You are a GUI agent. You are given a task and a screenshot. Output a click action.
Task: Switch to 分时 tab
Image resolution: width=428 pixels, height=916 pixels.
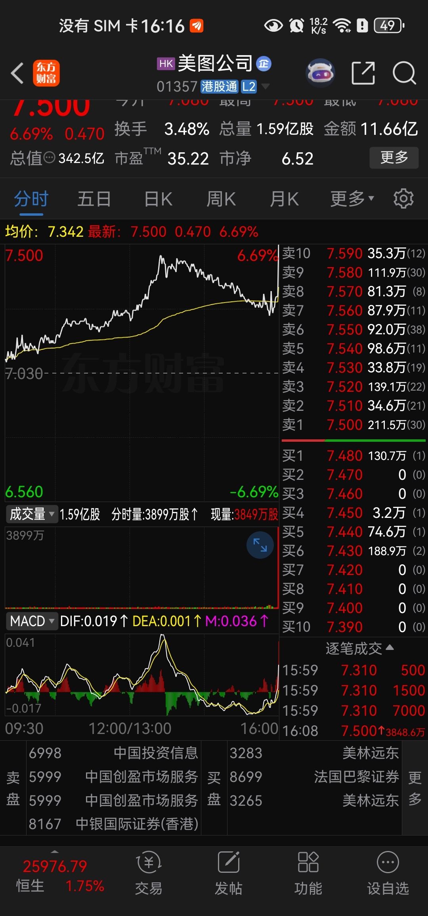tap(31, 199)
